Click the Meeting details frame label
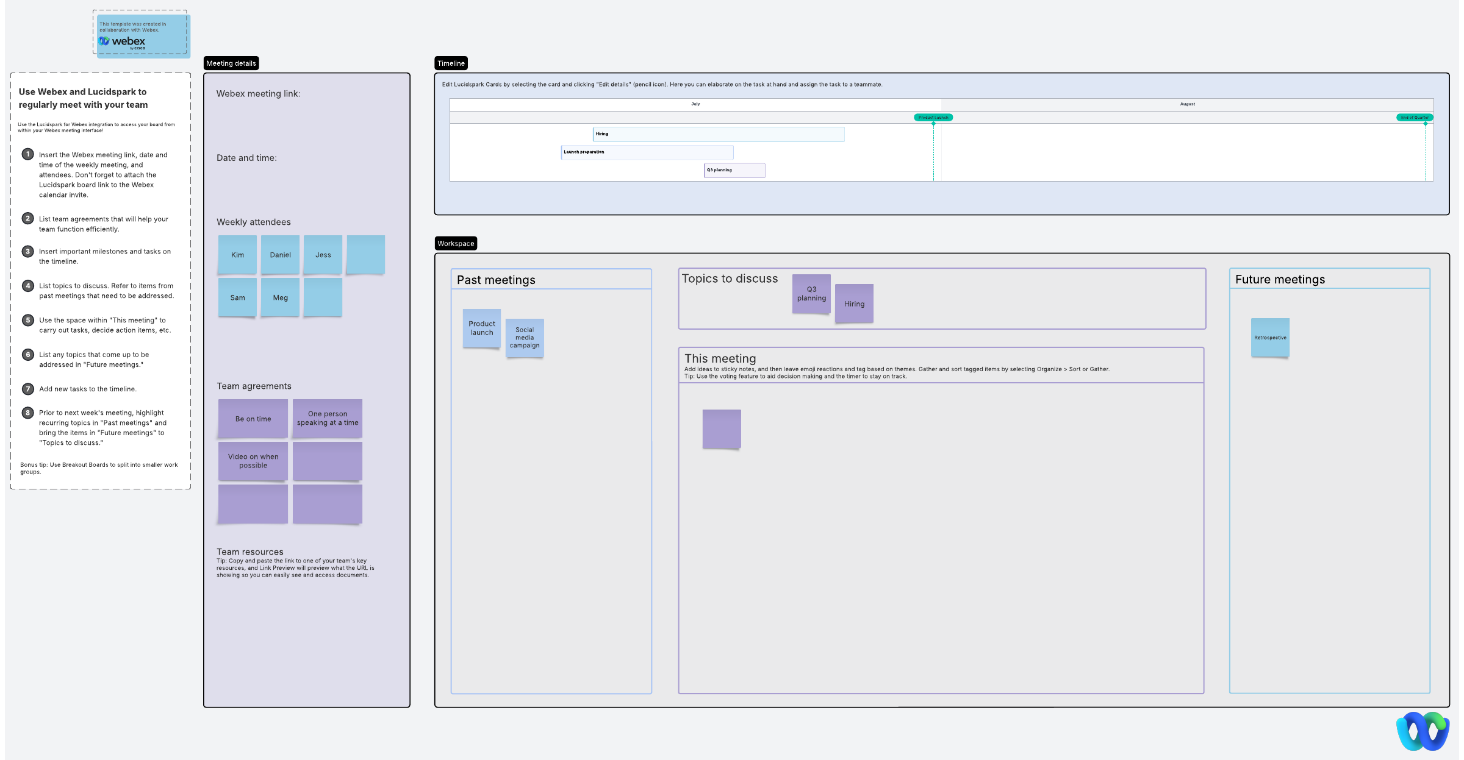This screenshot has width=1464, height=760. 231,63
